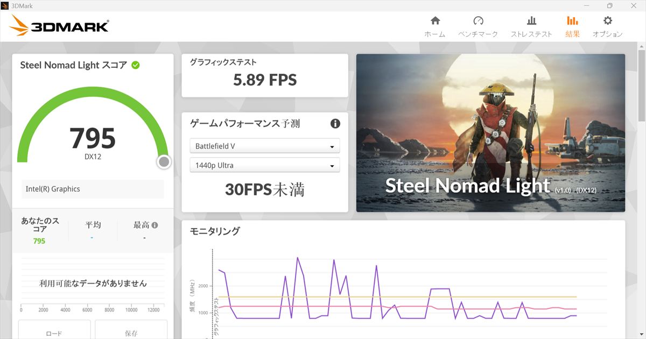Click the 利用可能なデータがありません message
Viewport: 646px width, 339px height.
(x=93, y=283)
